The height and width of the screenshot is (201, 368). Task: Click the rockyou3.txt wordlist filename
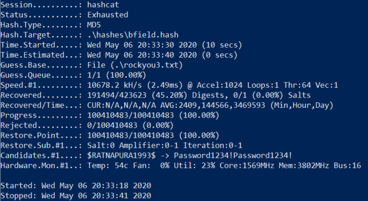pyautogui.click(x=152, y=65)
